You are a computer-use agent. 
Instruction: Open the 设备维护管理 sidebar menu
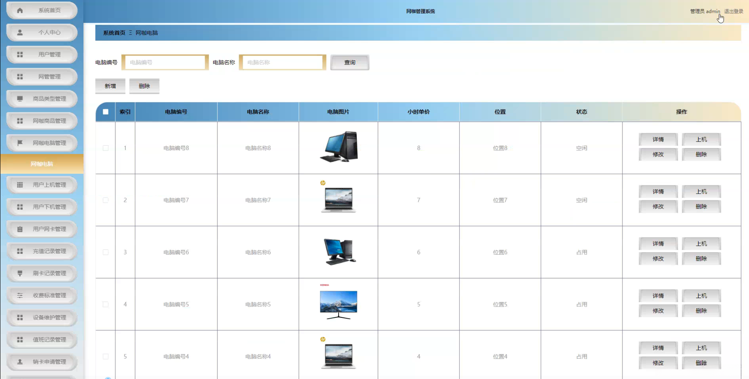(x=42, y=317)
